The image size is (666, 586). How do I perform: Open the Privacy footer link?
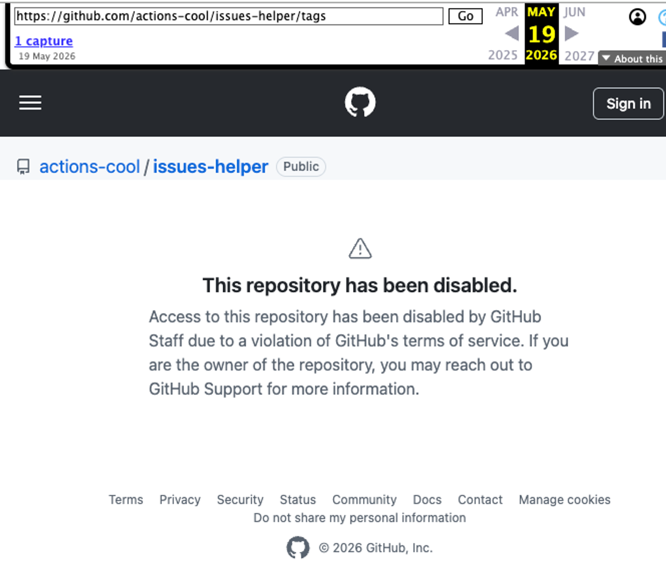(x=180, y=499)
